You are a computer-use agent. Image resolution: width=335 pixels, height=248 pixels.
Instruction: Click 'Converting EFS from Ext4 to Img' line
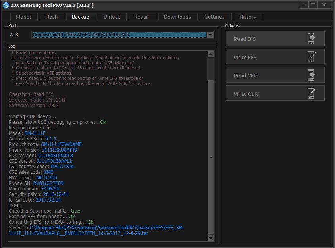(x=51, y=222)
